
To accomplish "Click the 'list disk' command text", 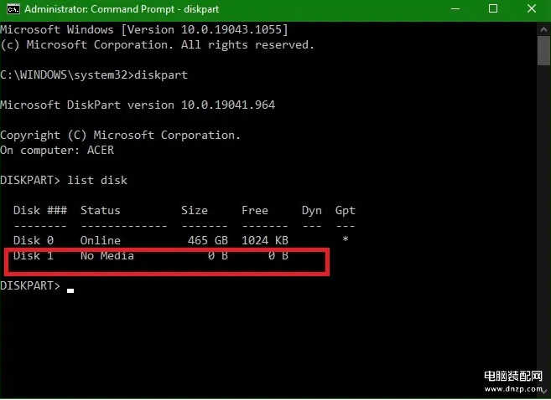I will (97, 181).
